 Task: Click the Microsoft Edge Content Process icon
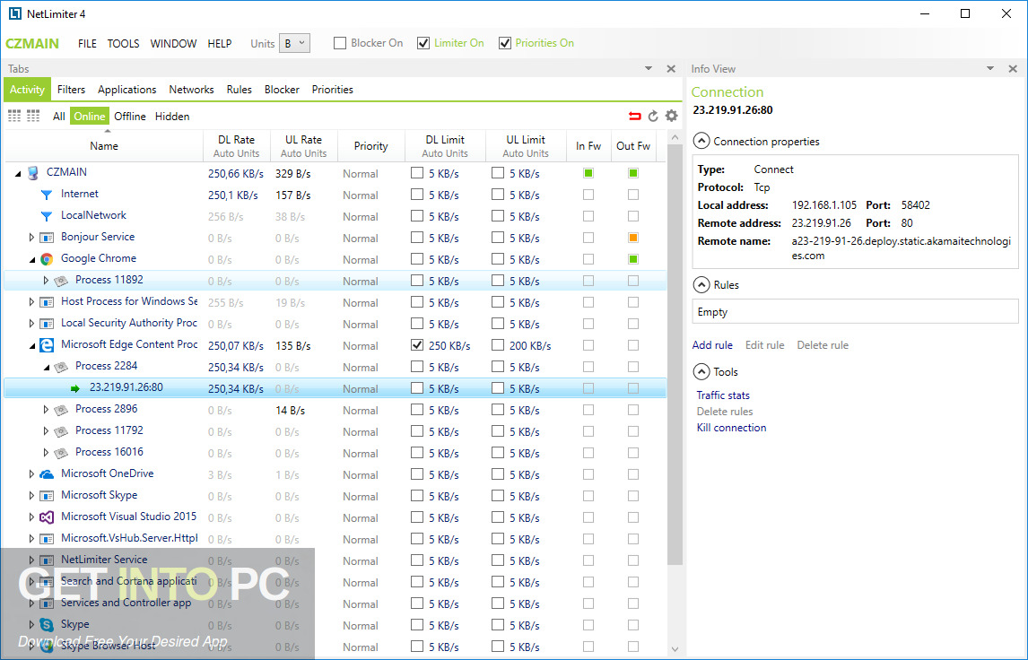pyautogui.click(x=47, y=345)
